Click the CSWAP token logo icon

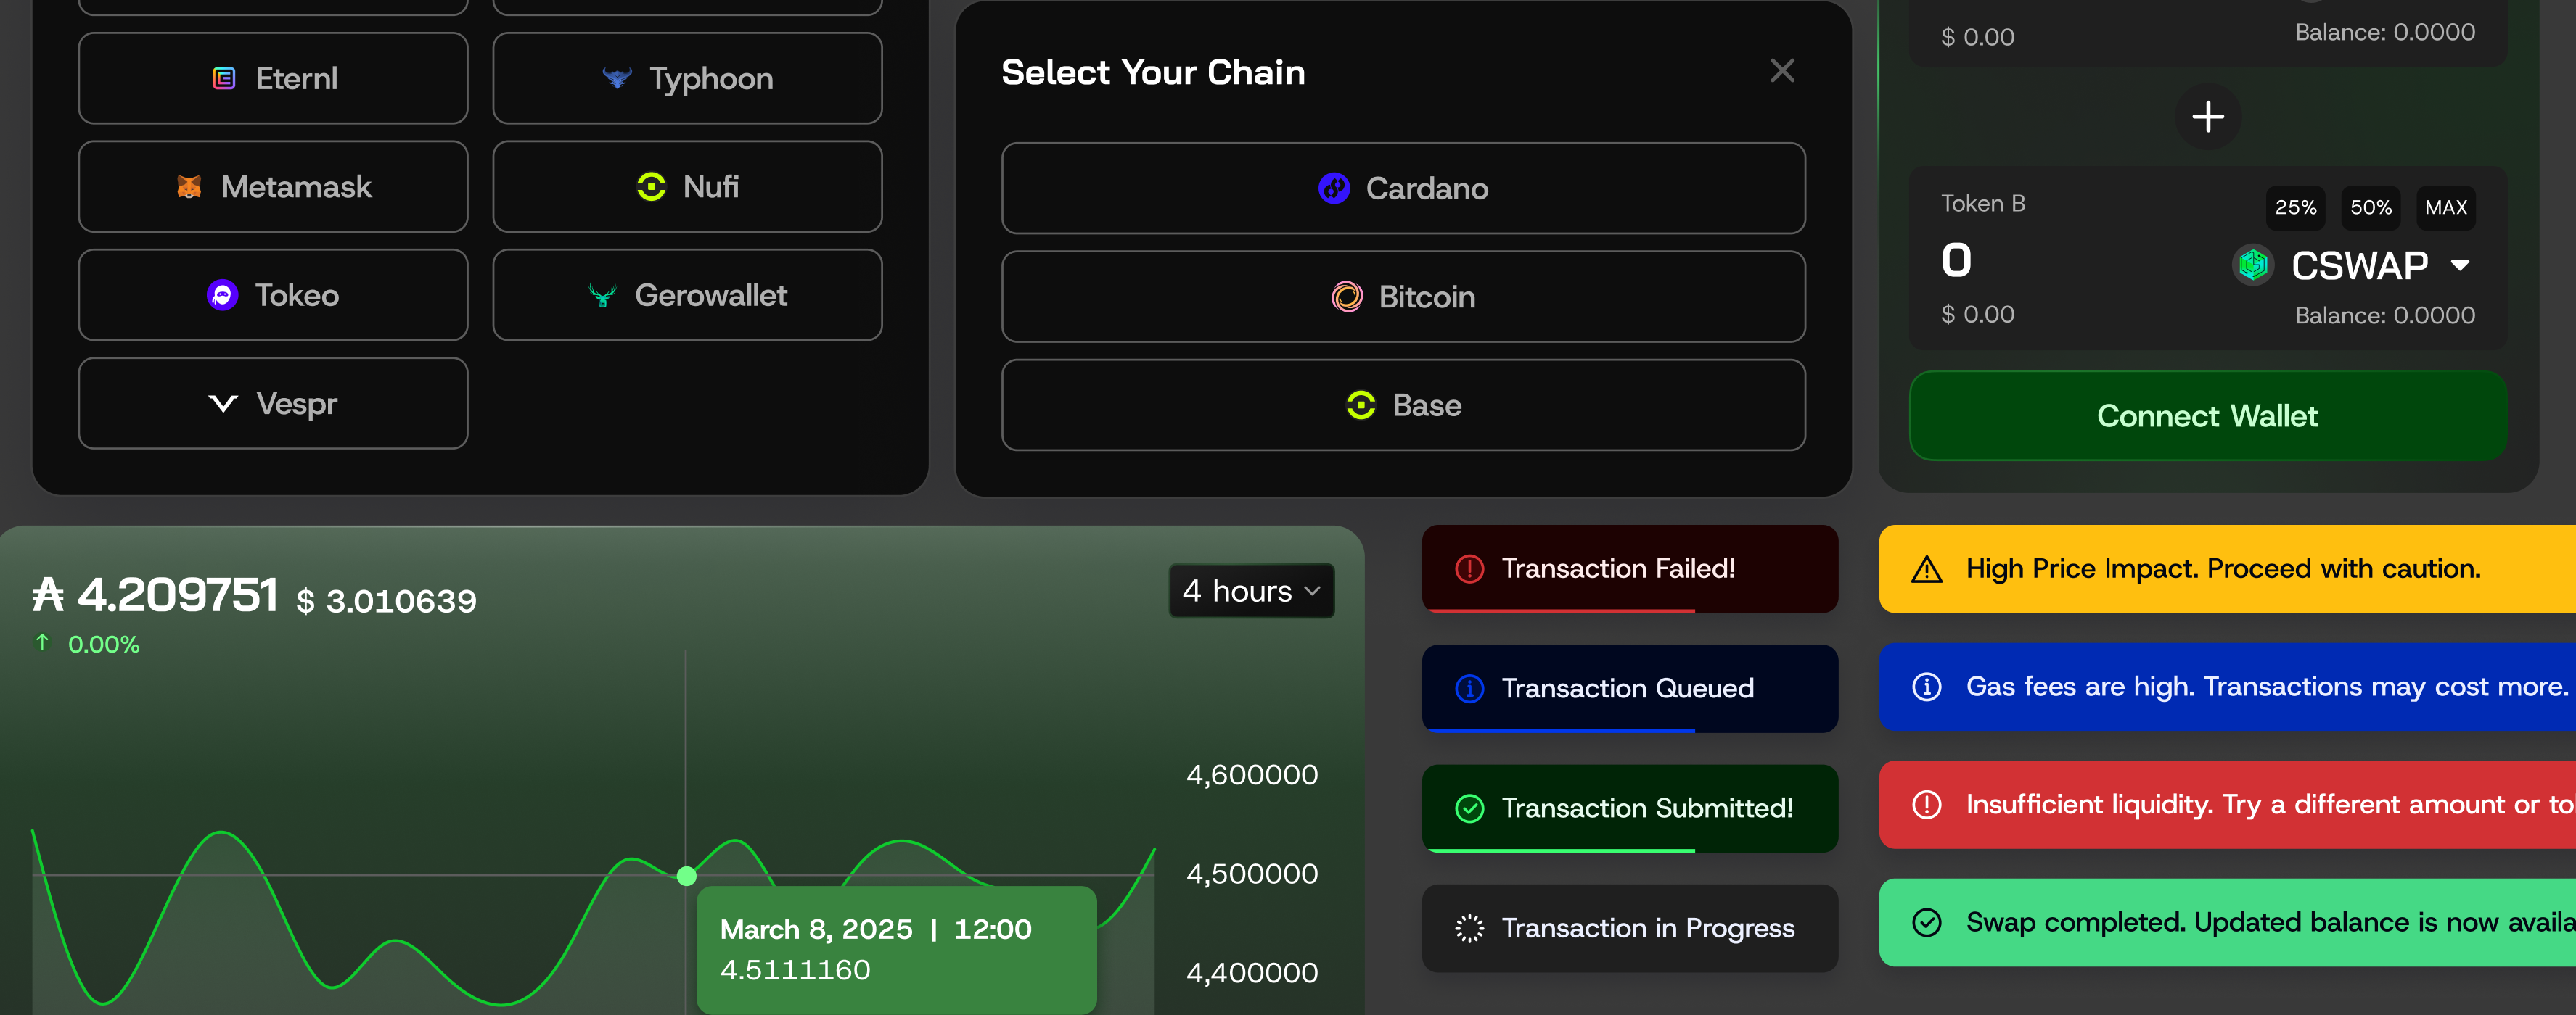(x=2253, y=266)
